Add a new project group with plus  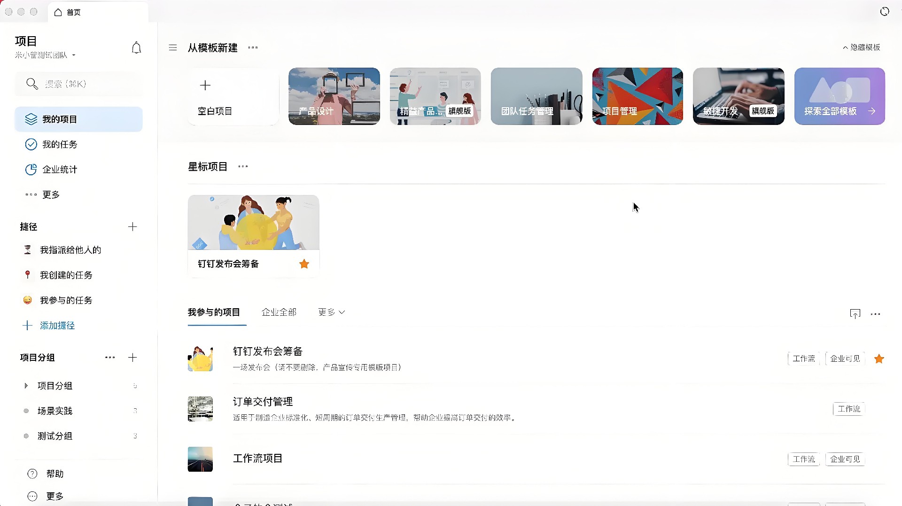[x=132, y=358]
